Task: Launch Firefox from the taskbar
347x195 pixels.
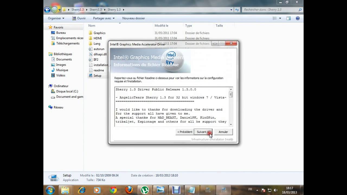Action: [x=129, y=190]
